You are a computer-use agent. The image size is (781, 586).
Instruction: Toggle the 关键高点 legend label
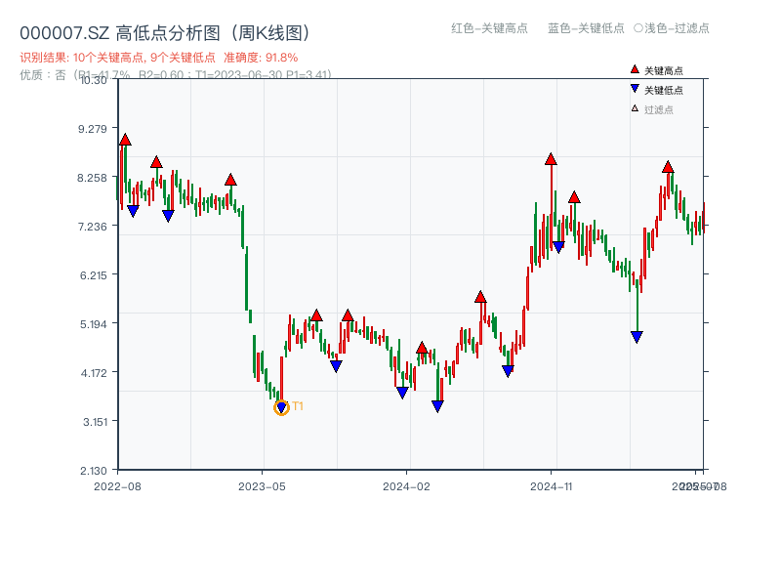click(664, 70)
